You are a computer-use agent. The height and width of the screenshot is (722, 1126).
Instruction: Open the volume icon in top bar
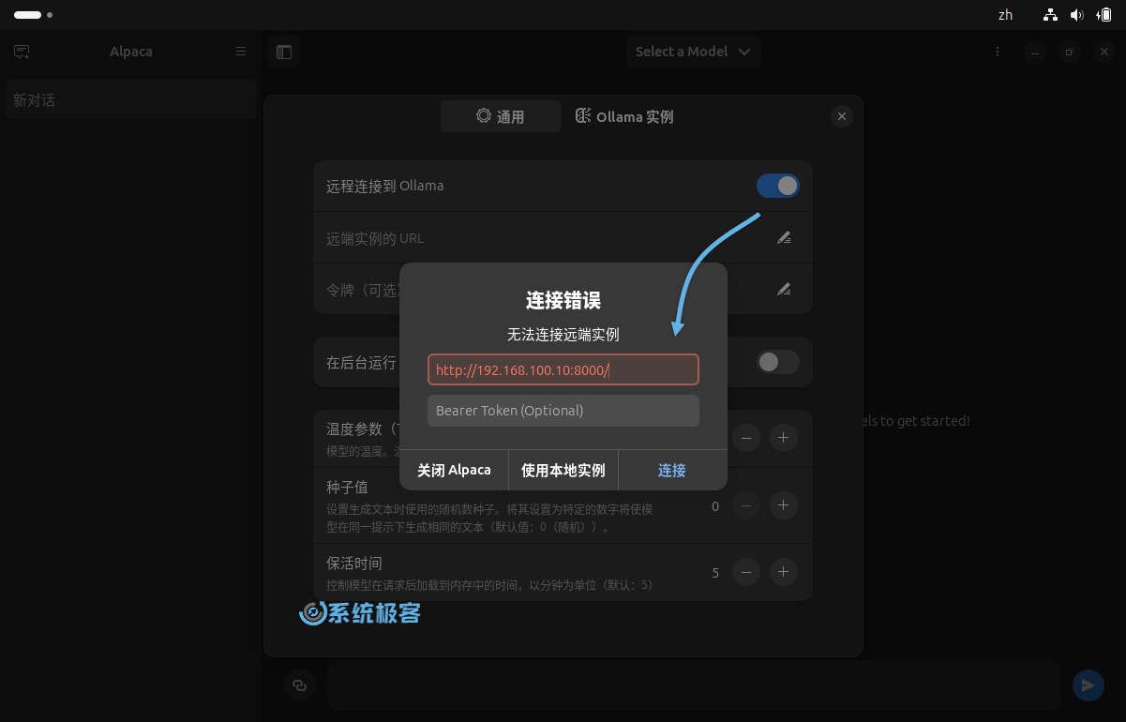[x=1077, y=15]
